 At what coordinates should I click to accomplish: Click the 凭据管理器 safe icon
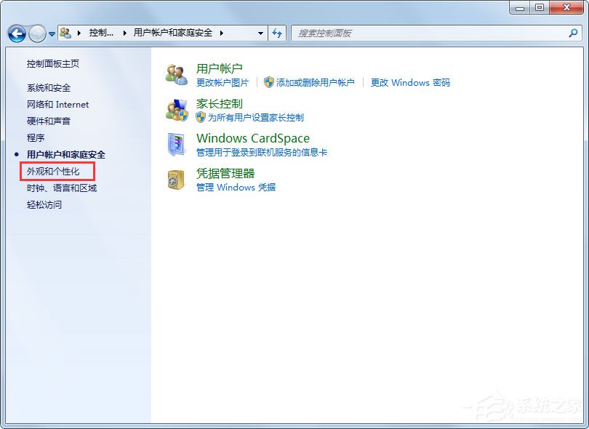tap(177, 179)
